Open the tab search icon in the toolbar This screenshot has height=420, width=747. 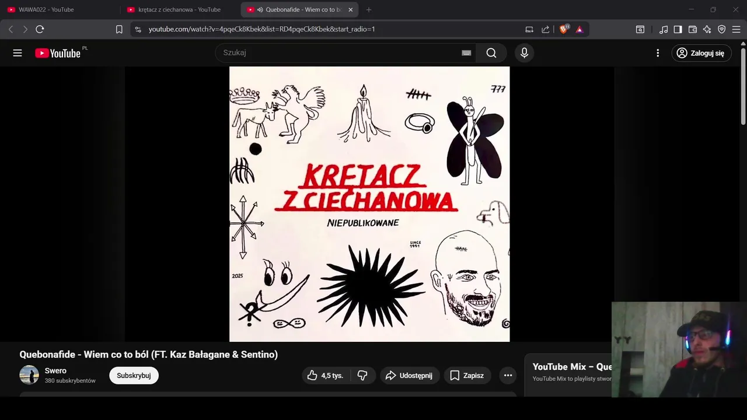tap(640, 29)
